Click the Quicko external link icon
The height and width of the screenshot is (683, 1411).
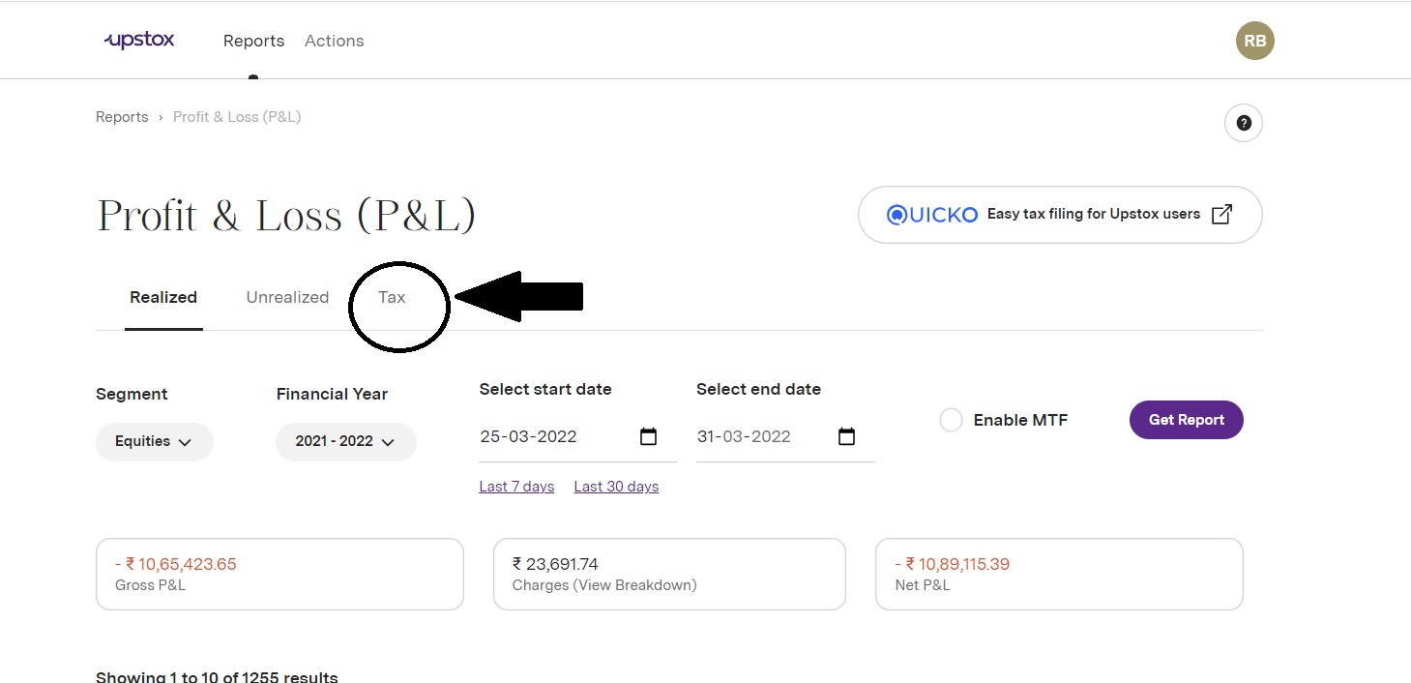coord(1221,214)
